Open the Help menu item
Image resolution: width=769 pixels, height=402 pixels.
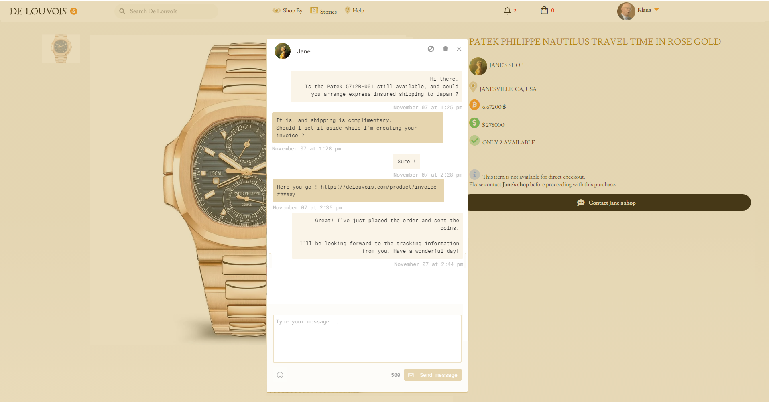[x=354, y=11]
